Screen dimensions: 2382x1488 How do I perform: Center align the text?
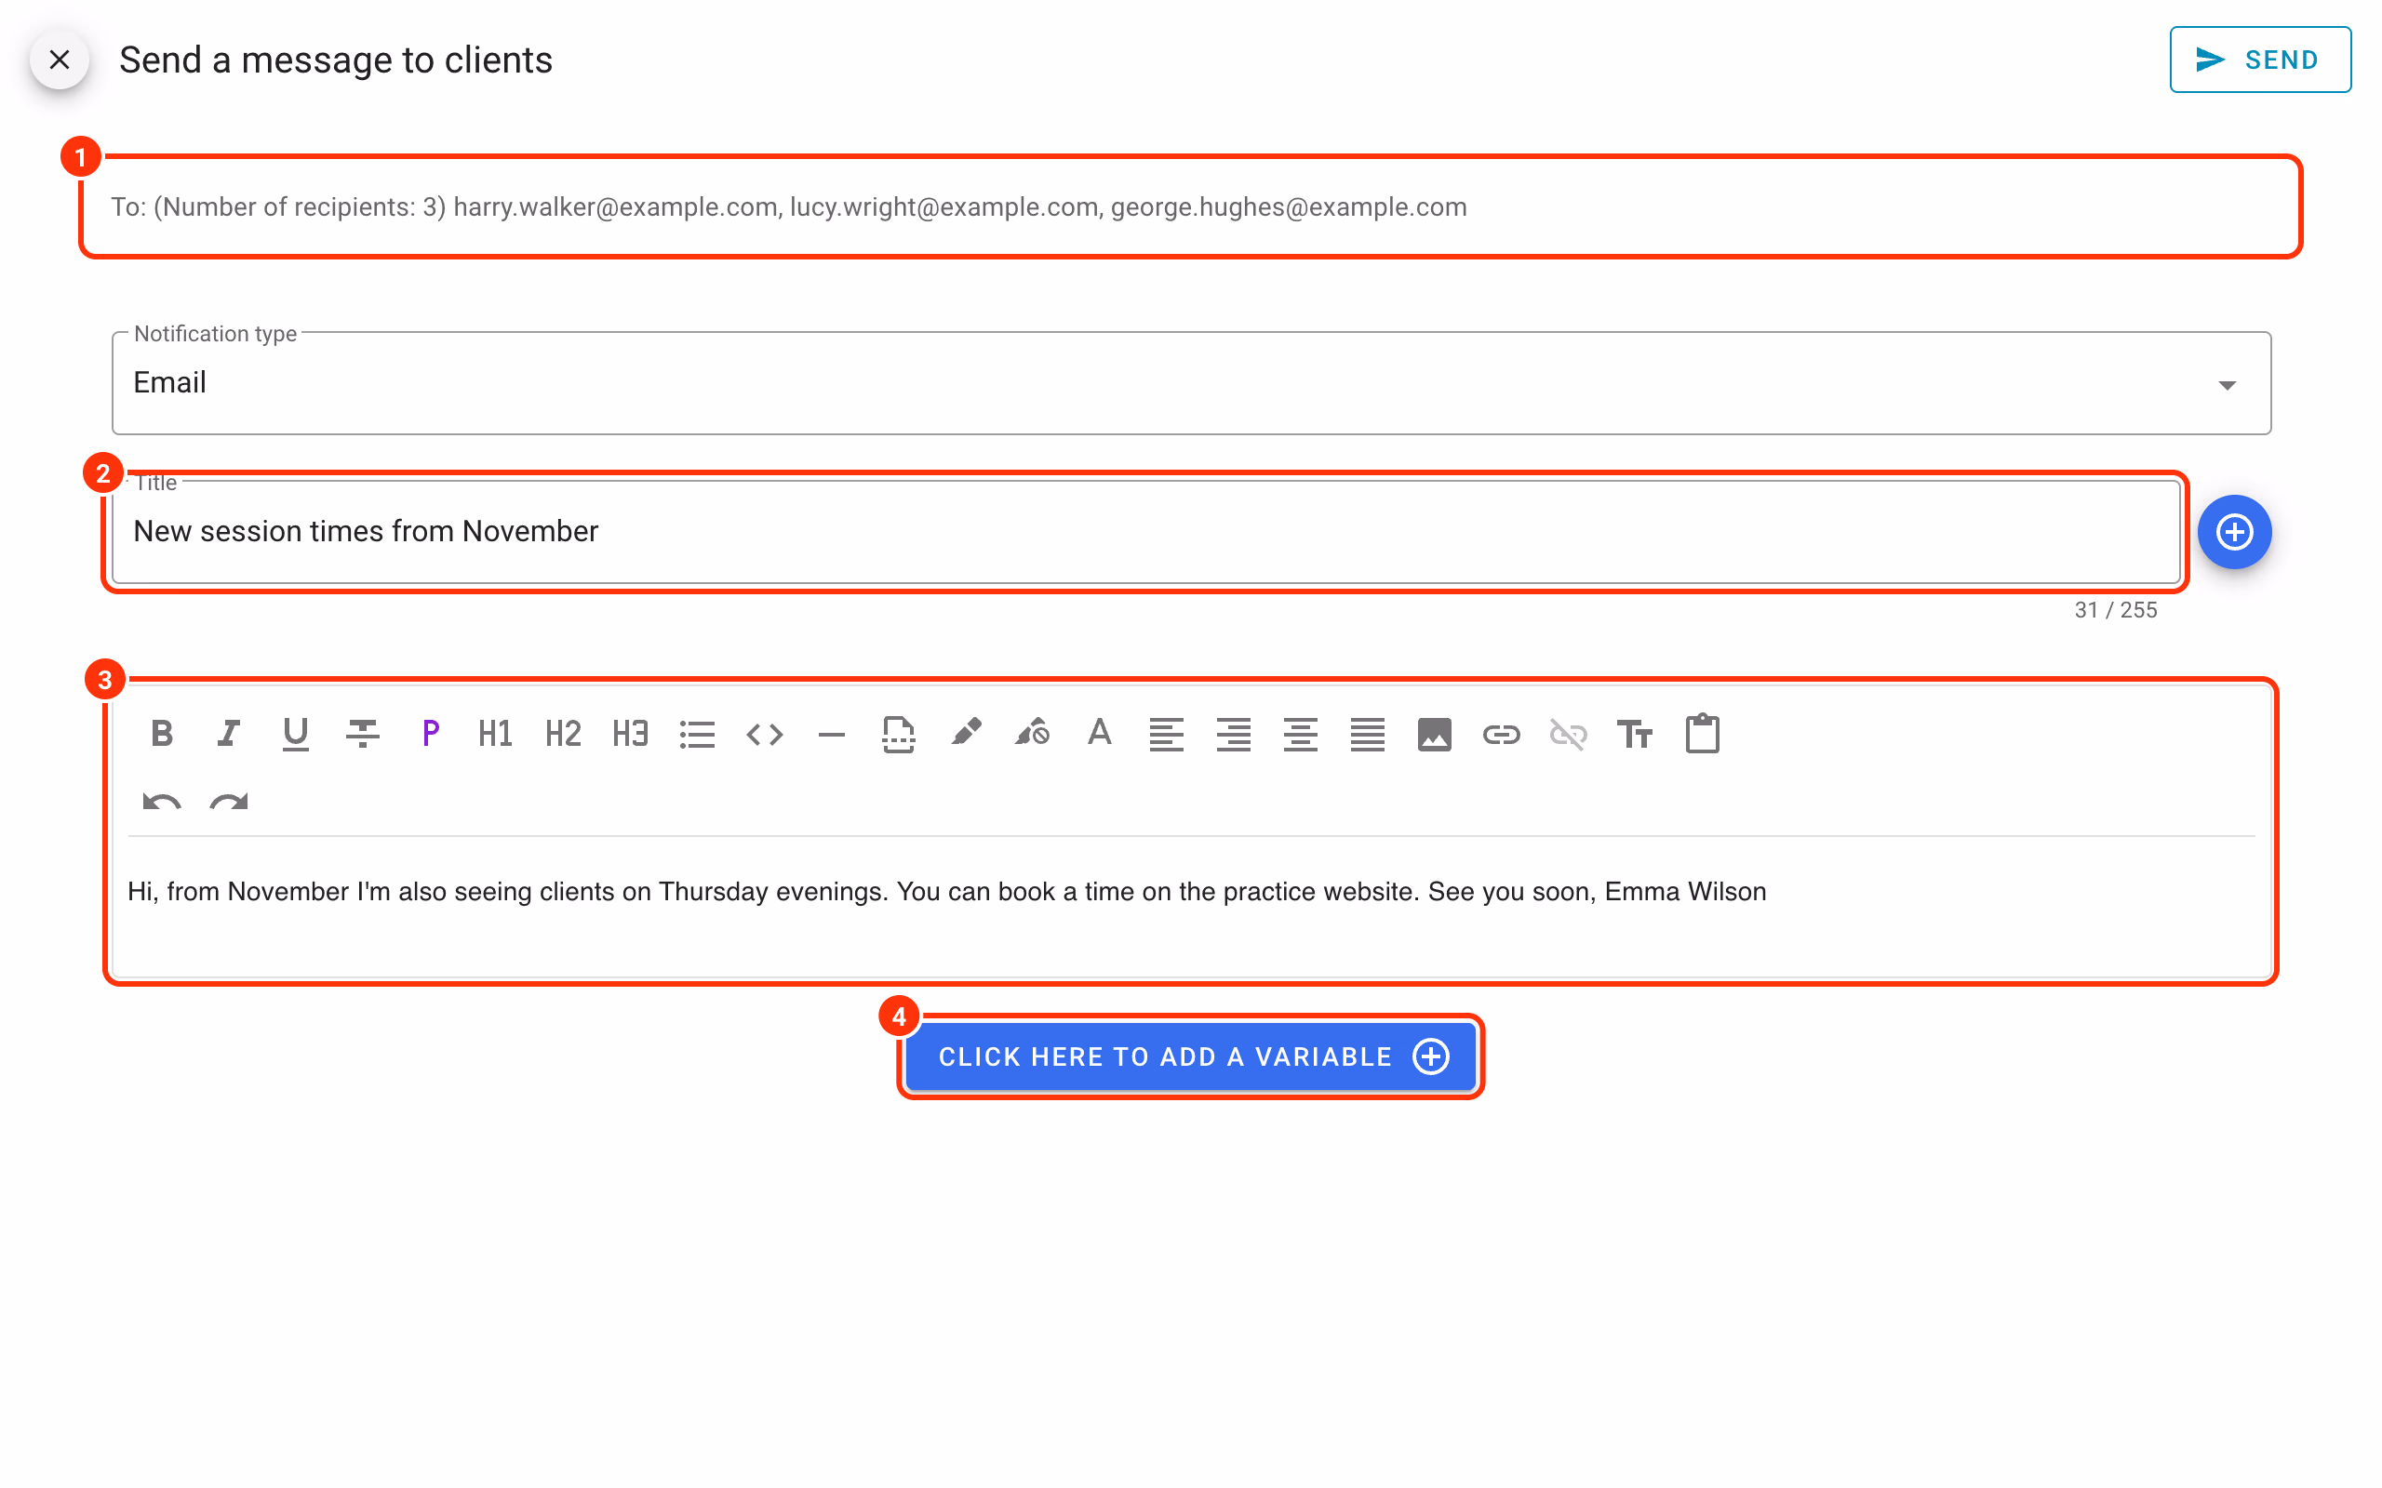click(x=1300, y=733)
